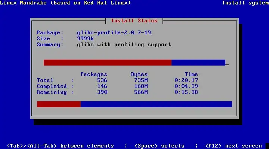Click remaining packages value '390'
This screenshot has height=149, width=269.
point(102,92)
